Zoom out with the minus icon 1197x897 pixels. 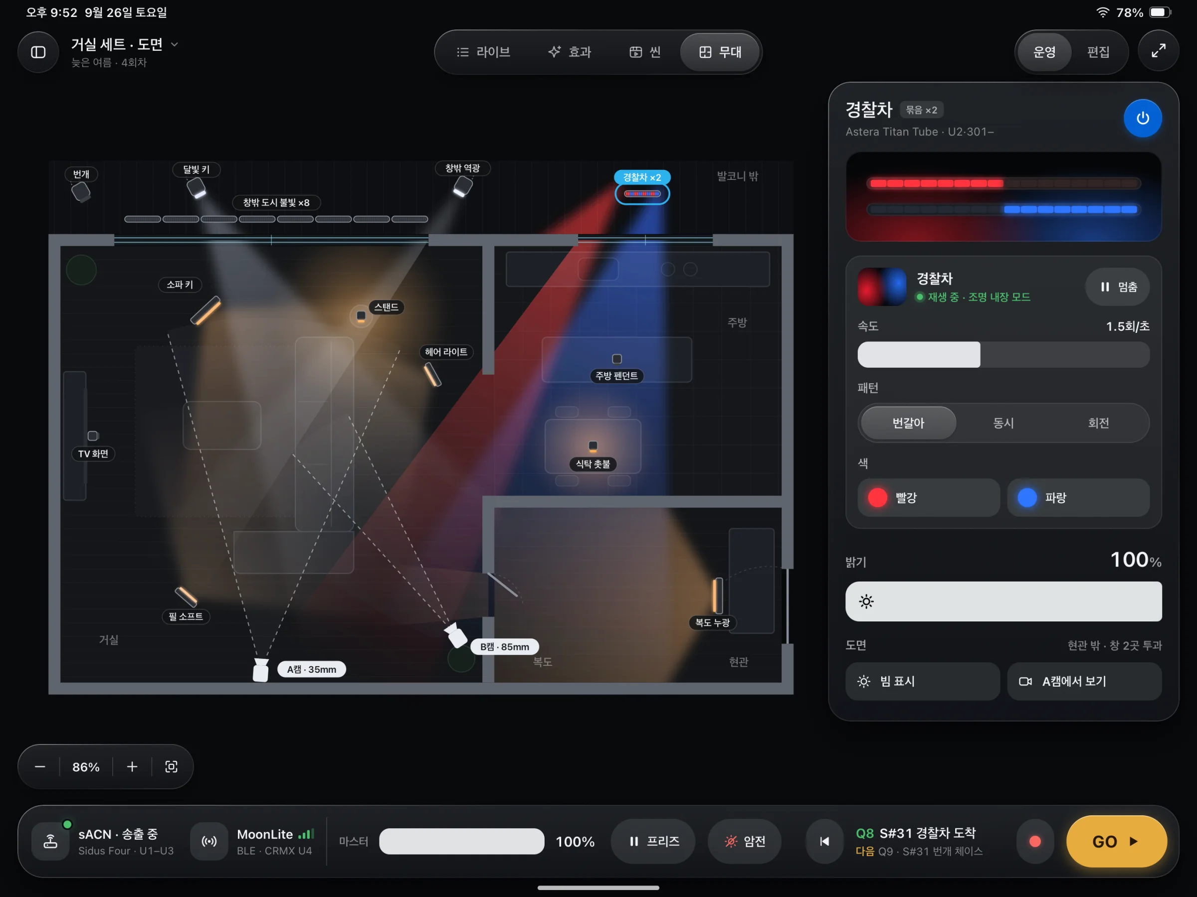pyautogui.click(x=40, y=767)
